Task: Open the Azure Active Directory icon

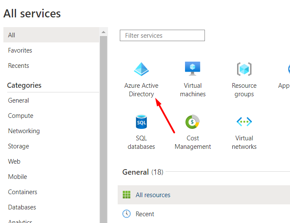Action: (x=141, y=69)
